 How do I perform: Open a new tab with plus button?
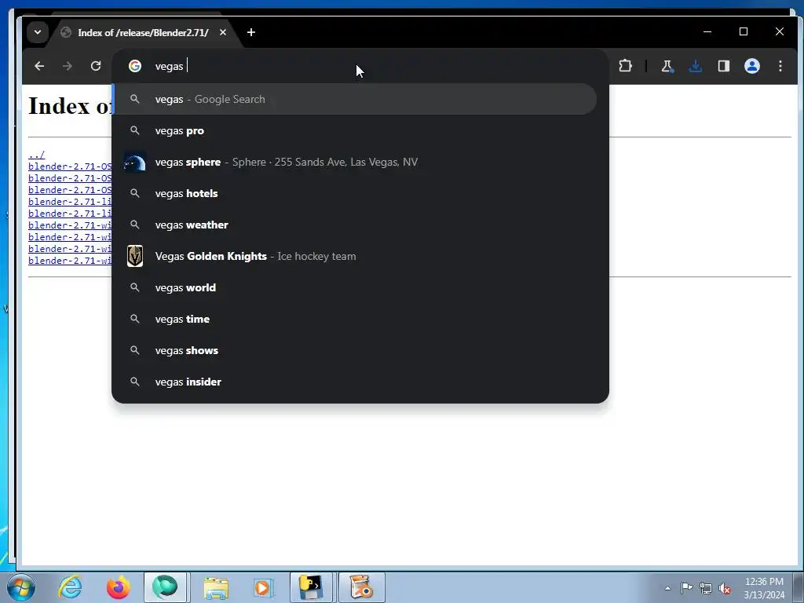251,32
